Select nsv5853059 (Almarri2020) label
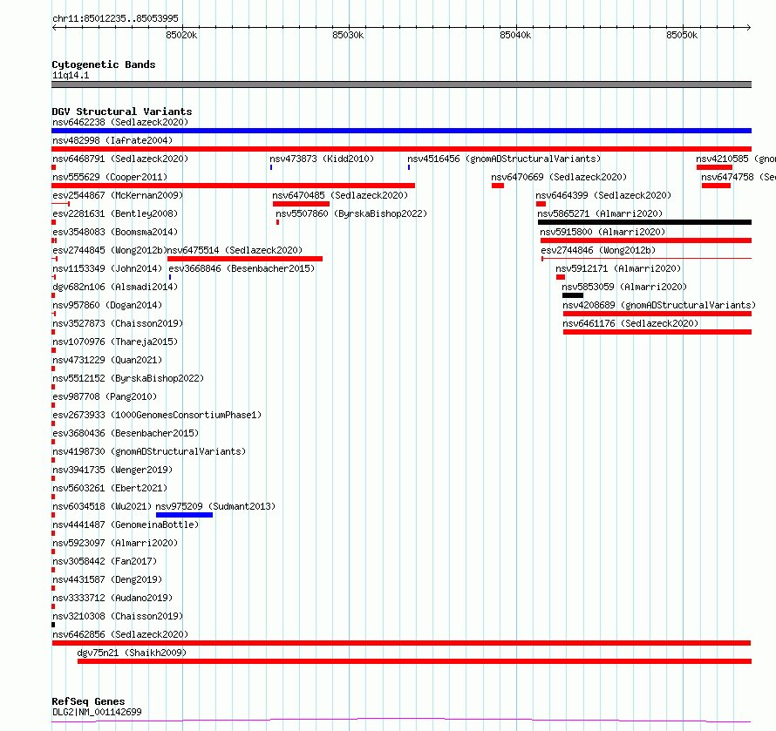Image resolution: width=776 pixels, height=731 pixels. (x=624, y=287)
